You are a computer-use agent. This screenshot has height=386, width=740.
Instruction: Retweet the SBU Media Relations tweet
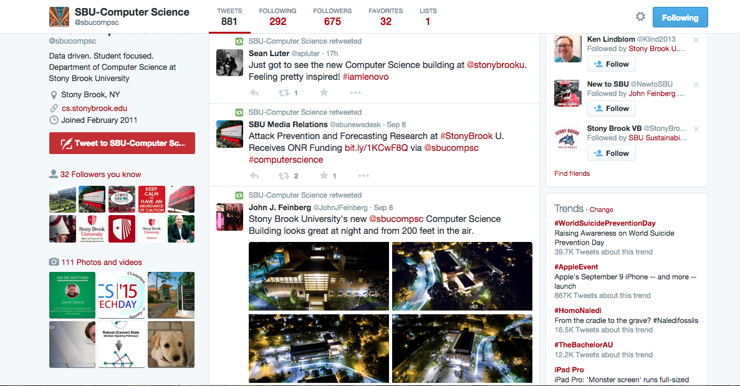pos(284,176)
